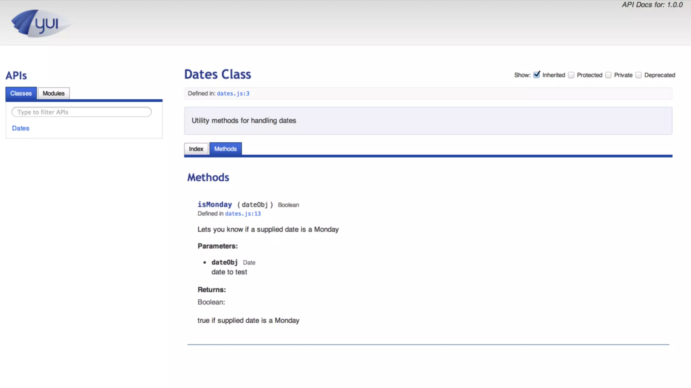Select the Methods tab
This screenshot has height=388, width=691.
point(225,149)
